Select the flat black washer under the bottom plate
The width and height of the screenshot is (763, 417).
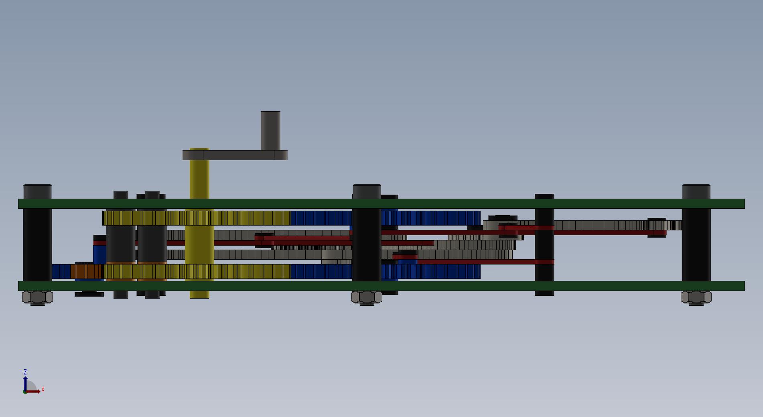click(89, 294)
